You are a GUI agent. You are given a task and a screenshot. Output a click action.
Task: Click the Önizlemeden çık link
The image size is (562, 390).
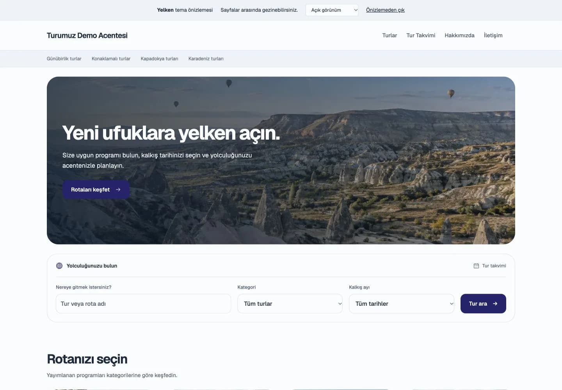click(x=385, y=10)
